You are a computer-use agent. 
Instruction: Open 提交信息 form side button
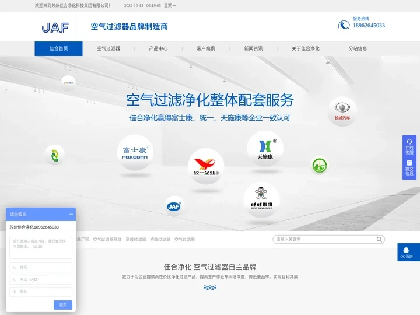tap(409, 168)
